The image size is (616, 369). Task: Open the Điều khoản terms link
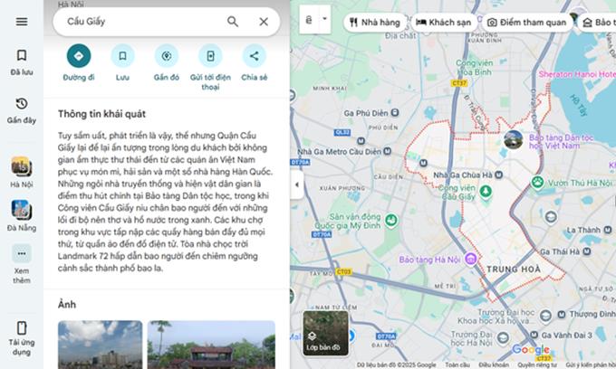pos(494,364)
